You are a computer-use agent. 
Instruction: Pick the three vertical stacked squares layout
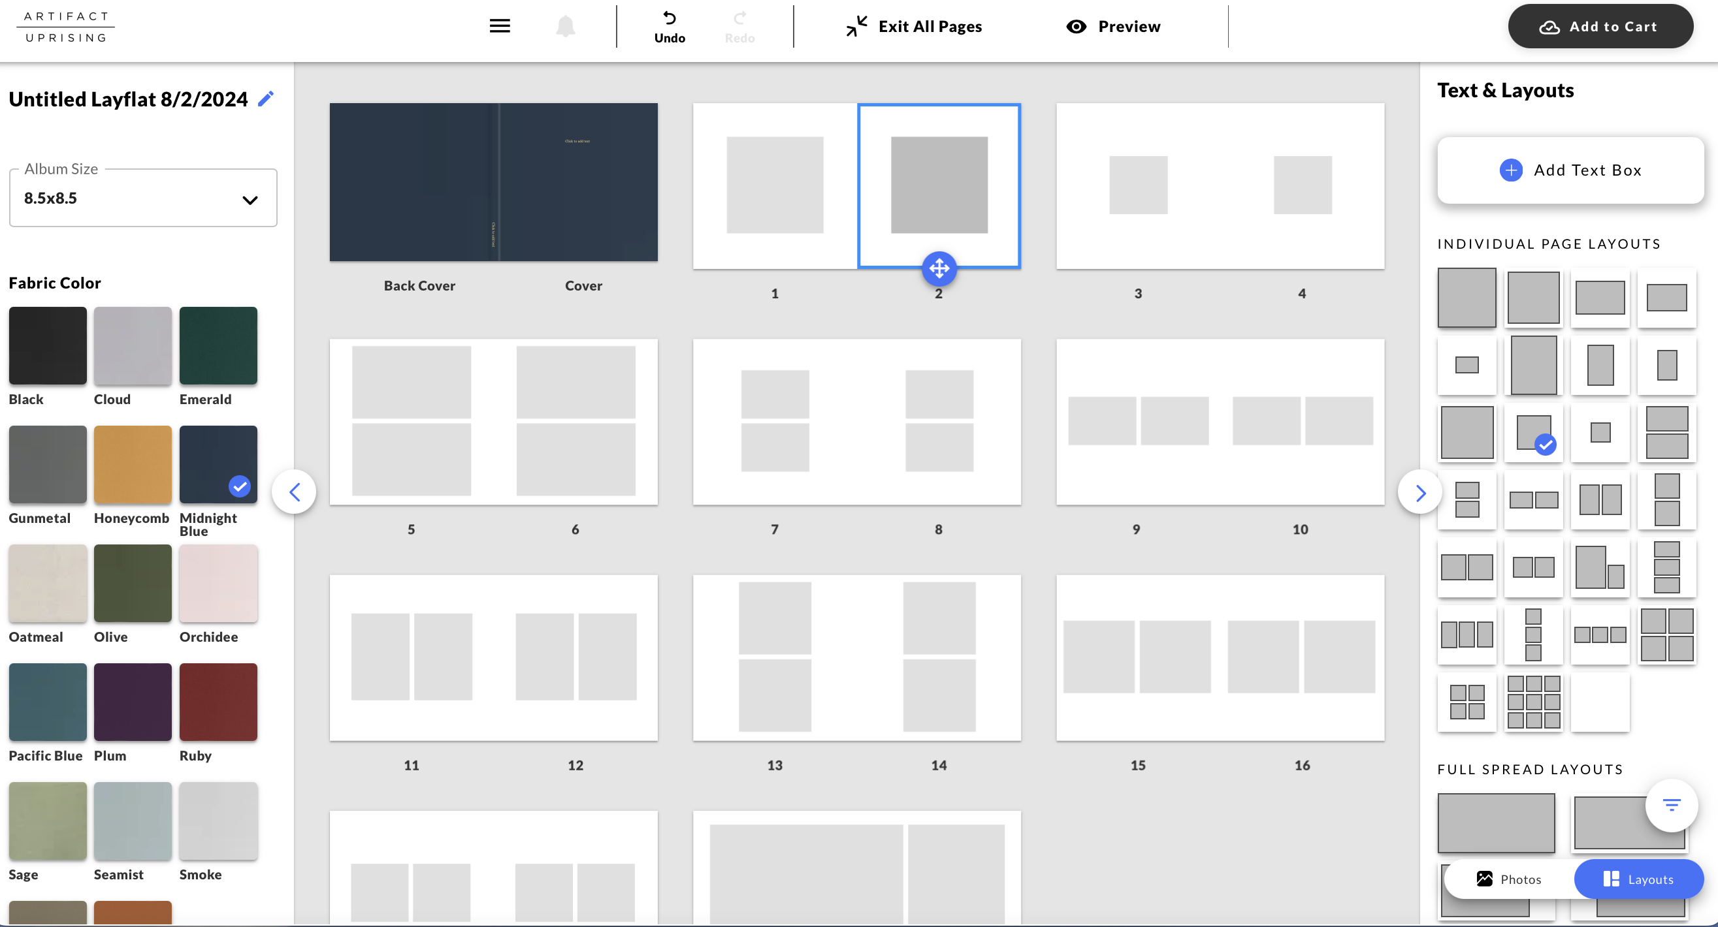point(1533,635)
